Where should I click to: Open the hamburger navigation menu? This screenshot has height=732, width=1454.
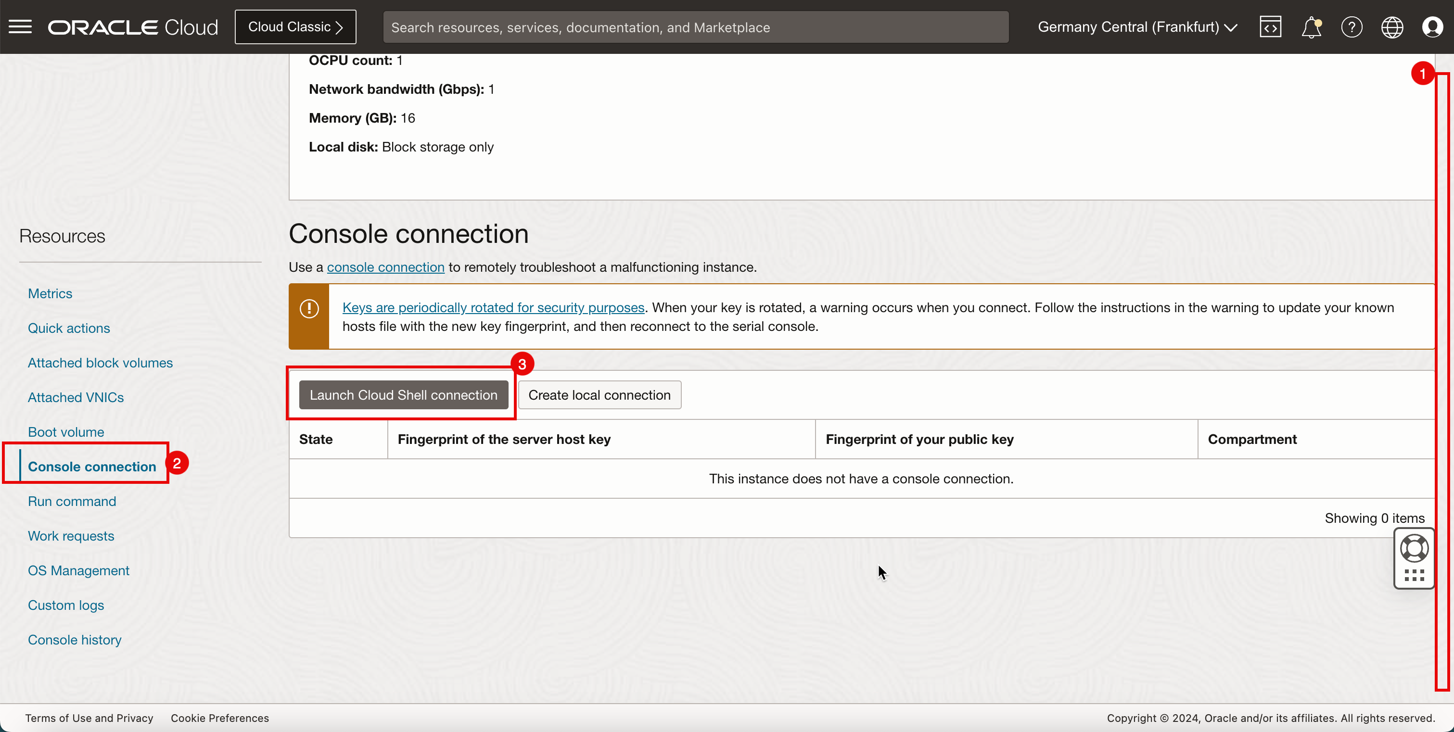pyautogui.click(x=20, y=26)
